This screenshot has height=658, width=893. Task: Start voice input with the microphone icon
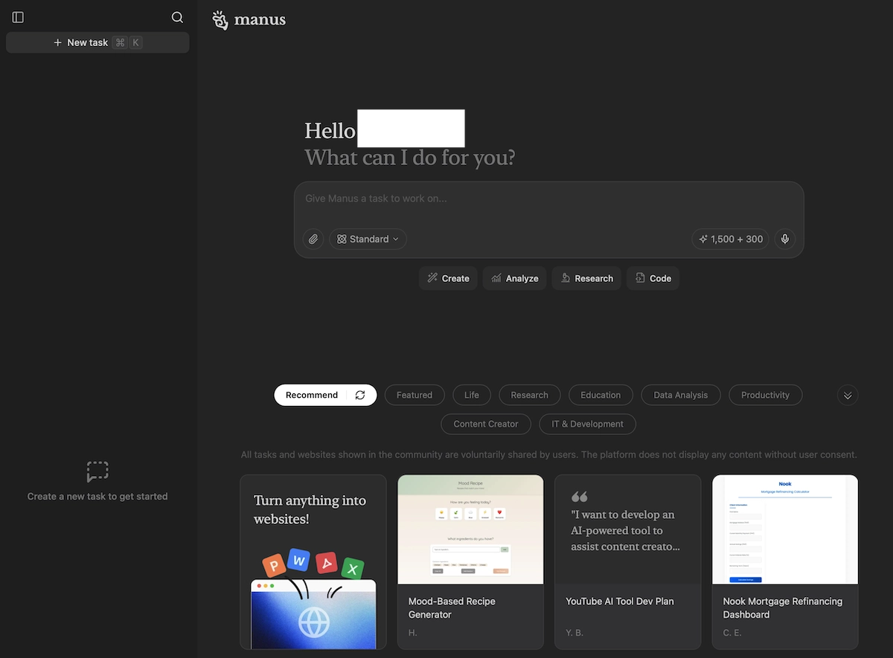pos(784,239)
